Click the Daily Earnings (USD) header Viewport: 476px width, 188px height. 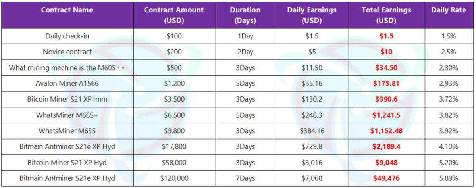(312, 15)
